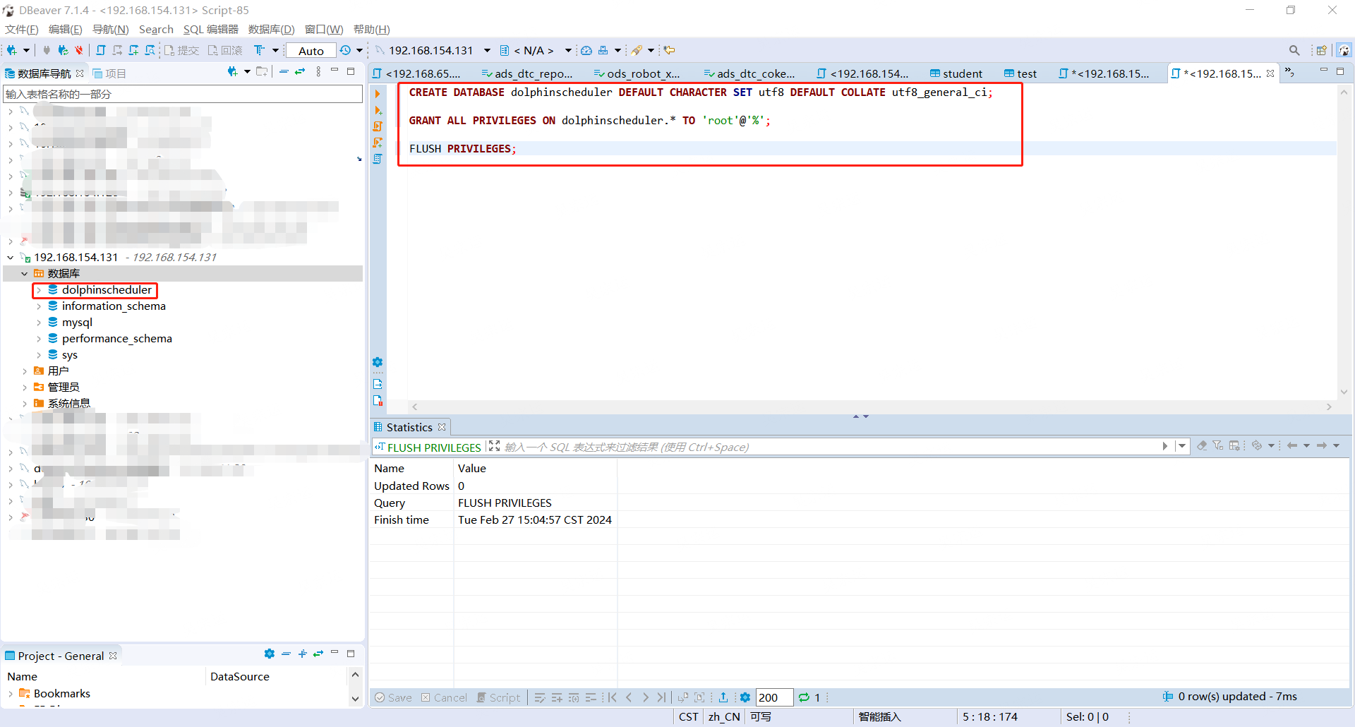1355x727 pixels.
Task: Select the performance_schema database
Action: (116, 339)
